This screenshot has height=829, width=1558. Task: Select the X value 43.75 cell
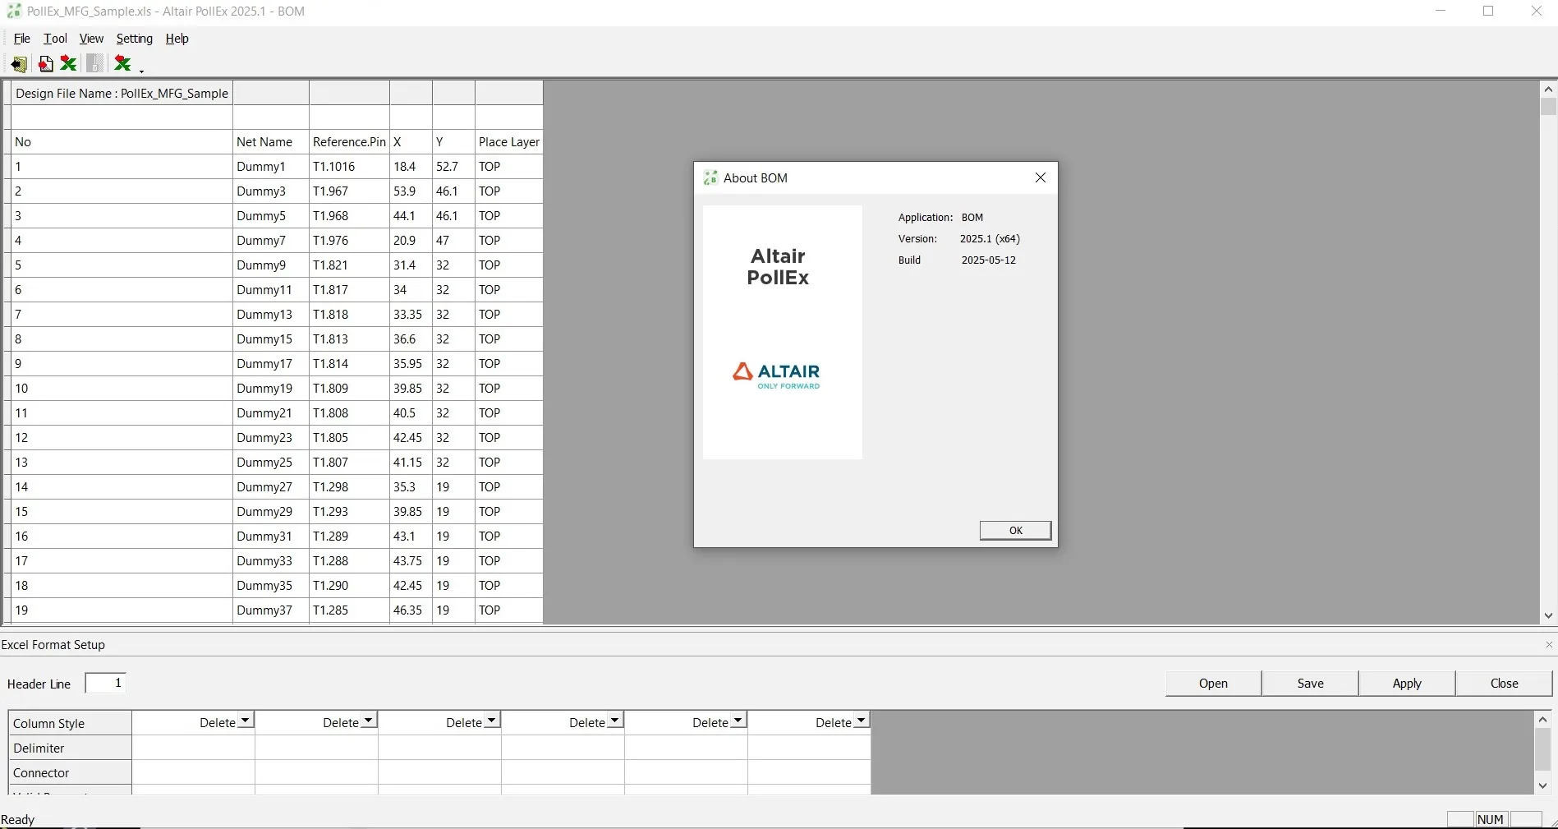click(x=411, y=561)
